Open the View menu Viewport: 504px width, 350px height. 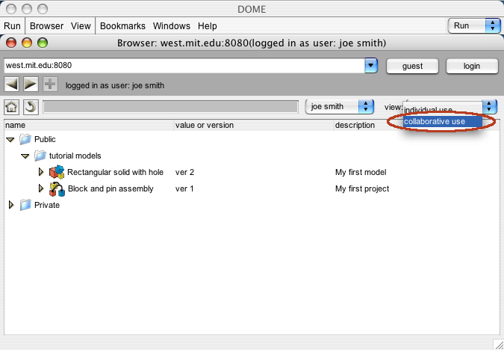[81, 25]
